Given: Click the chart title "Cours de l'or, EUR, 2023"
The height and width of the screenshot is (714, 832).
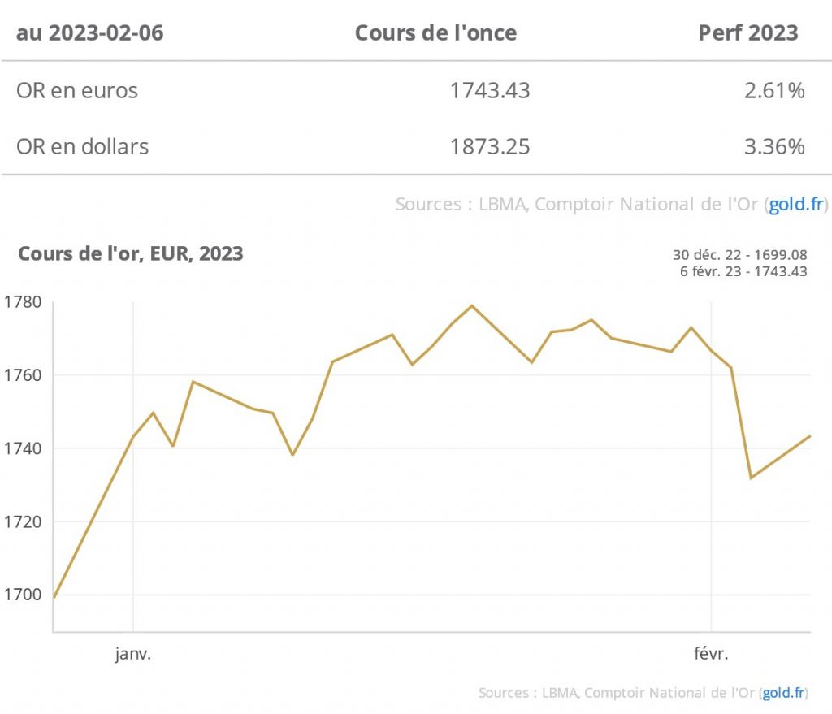Looking at the screenshot, I should (x=131, y=253).
